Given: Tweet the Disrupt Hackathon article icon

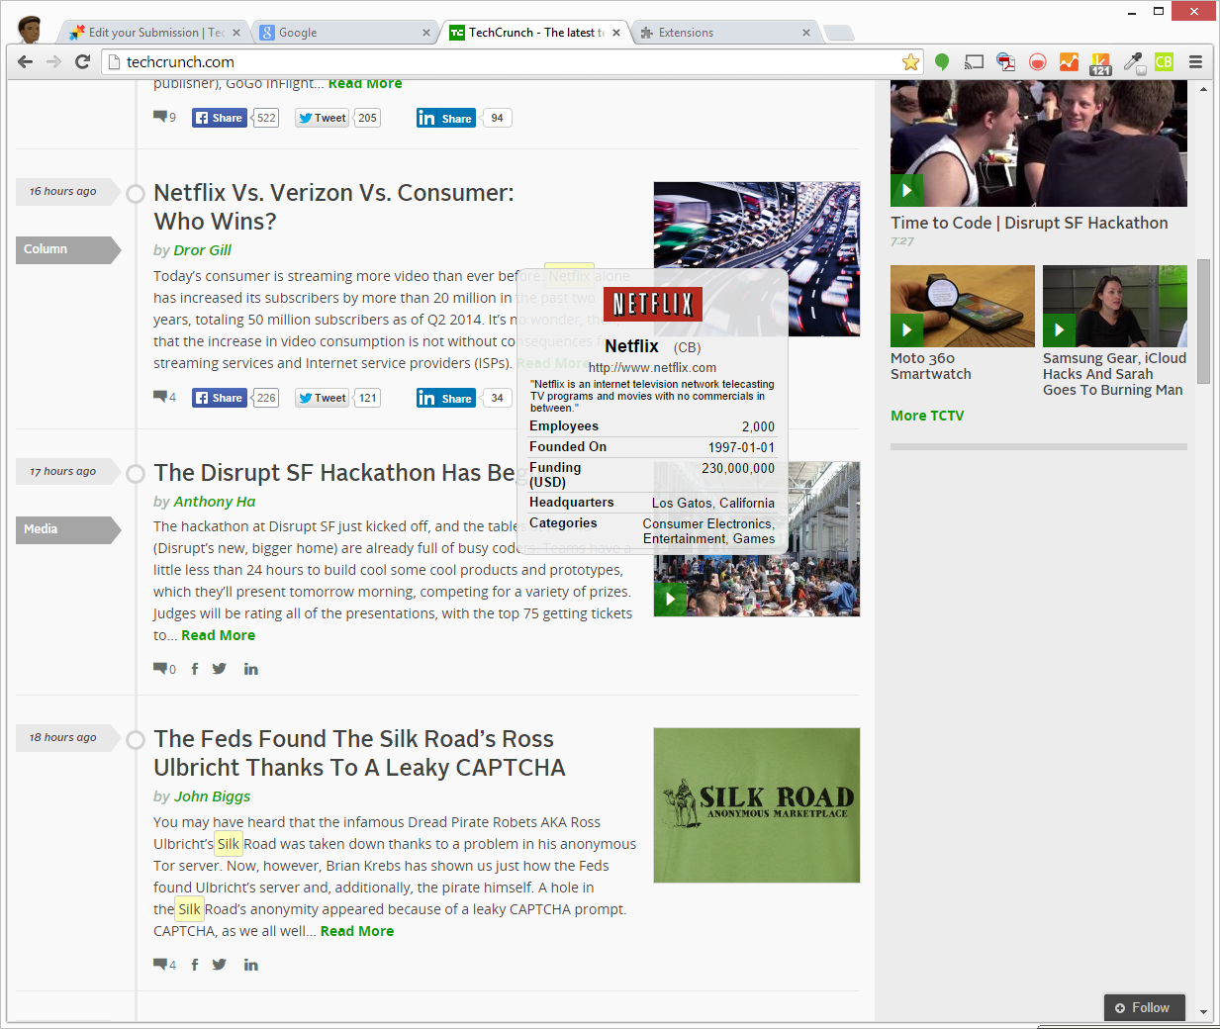Looking at the screenshot, I should 220,669.
